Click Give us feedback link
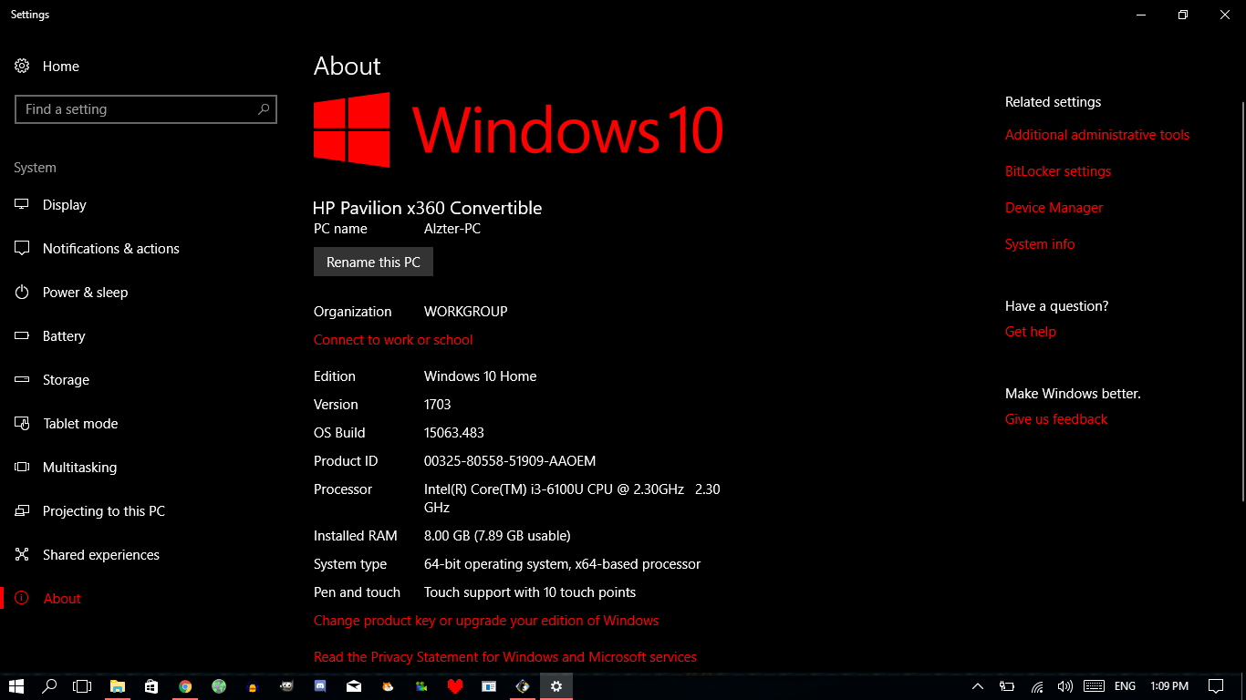1246x700 pixels. 1056,419
